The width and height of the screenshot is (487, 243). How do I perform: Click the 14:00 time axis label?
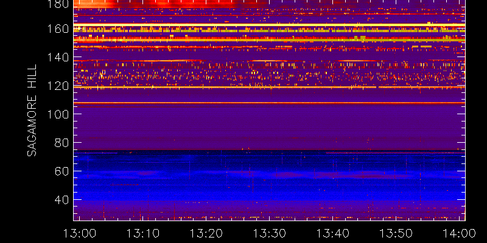(460, 233)
